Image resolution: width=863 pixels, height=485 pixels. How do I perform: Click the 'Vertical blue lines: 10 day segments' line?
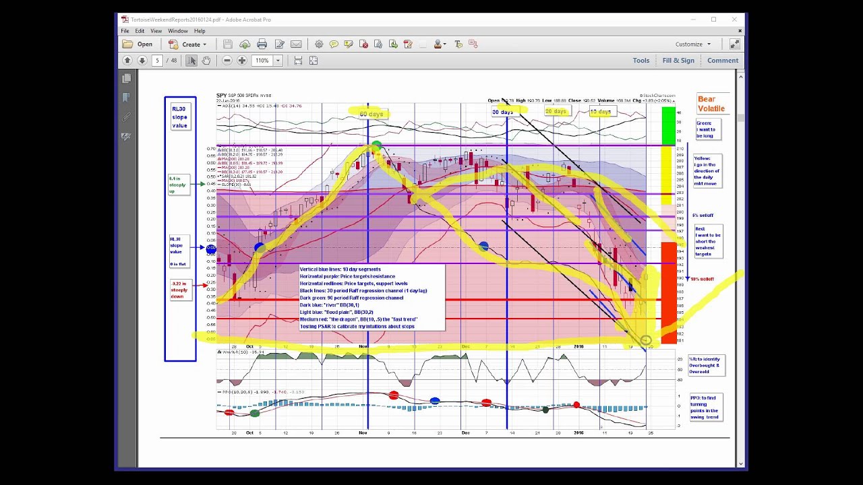(340, 269)
